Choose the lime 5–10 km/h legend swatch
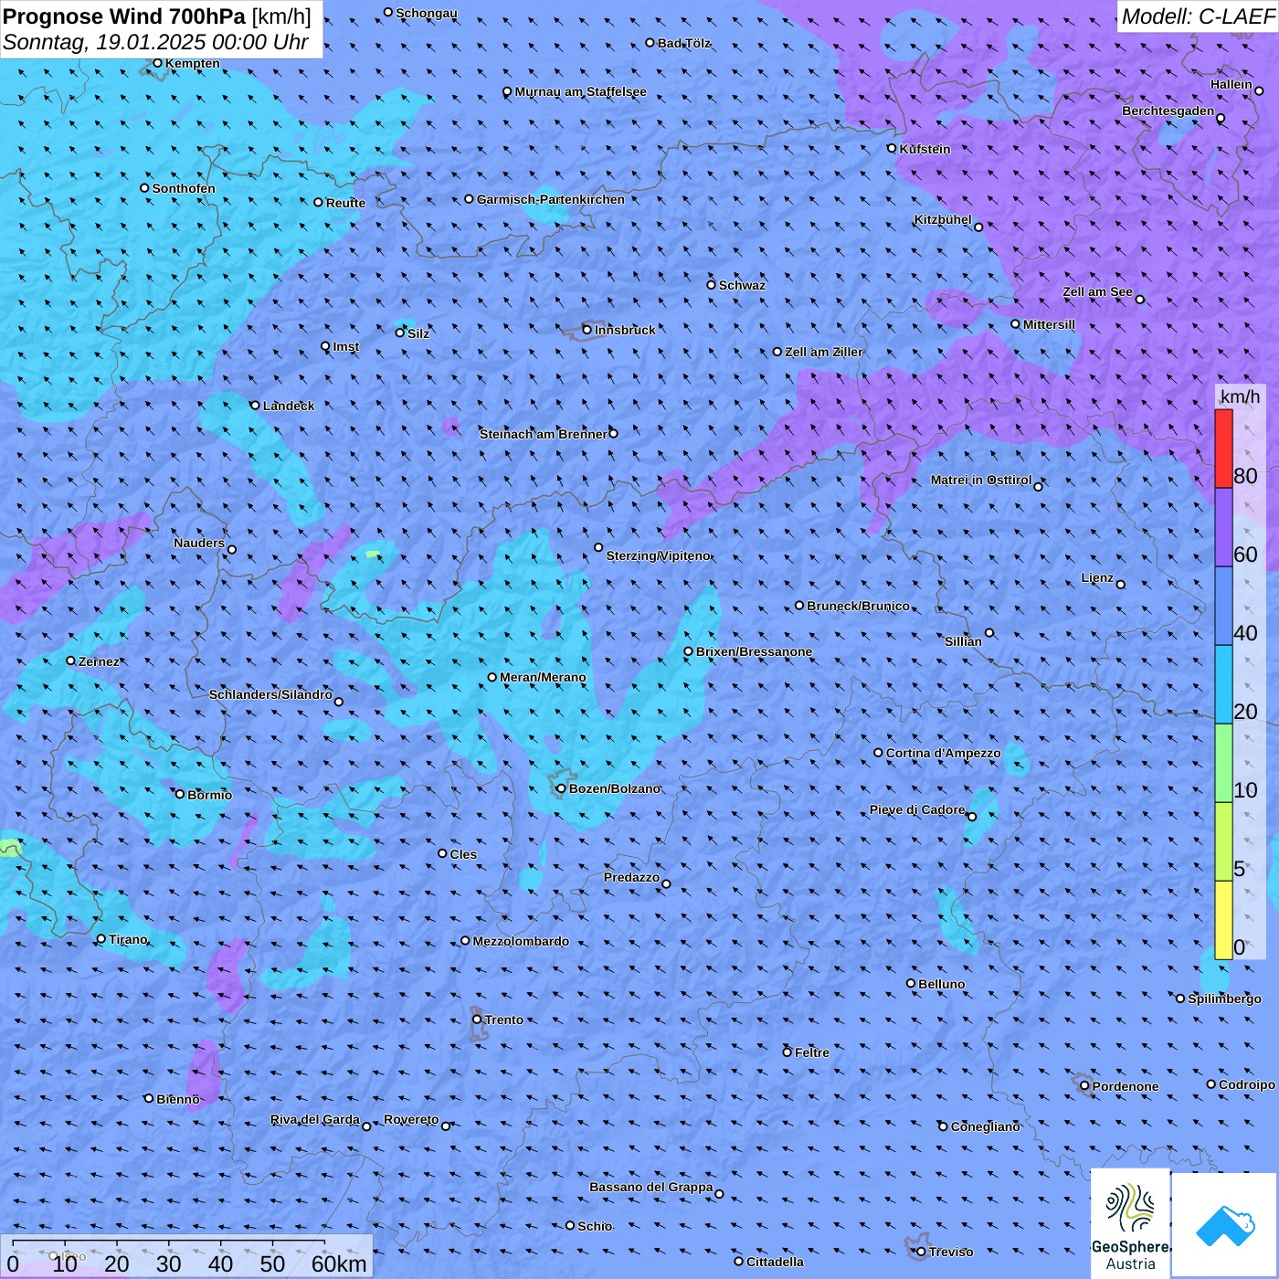Screen dimensions: 1279x1279 pos(1223,842)
